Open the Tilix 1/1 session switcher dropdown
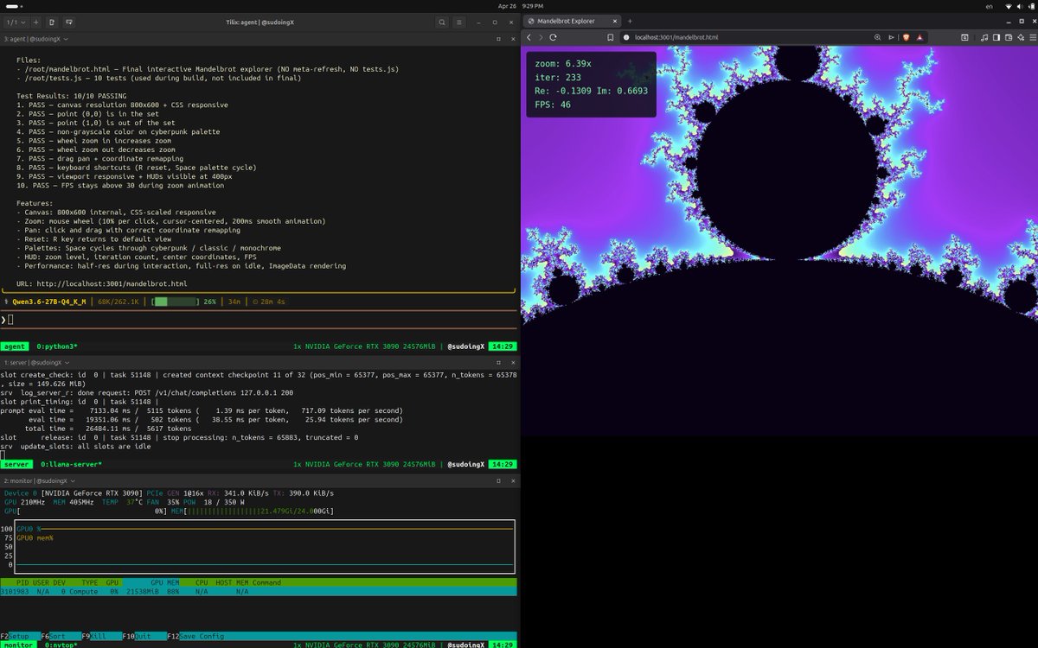1038x648 pixels. 16,22
